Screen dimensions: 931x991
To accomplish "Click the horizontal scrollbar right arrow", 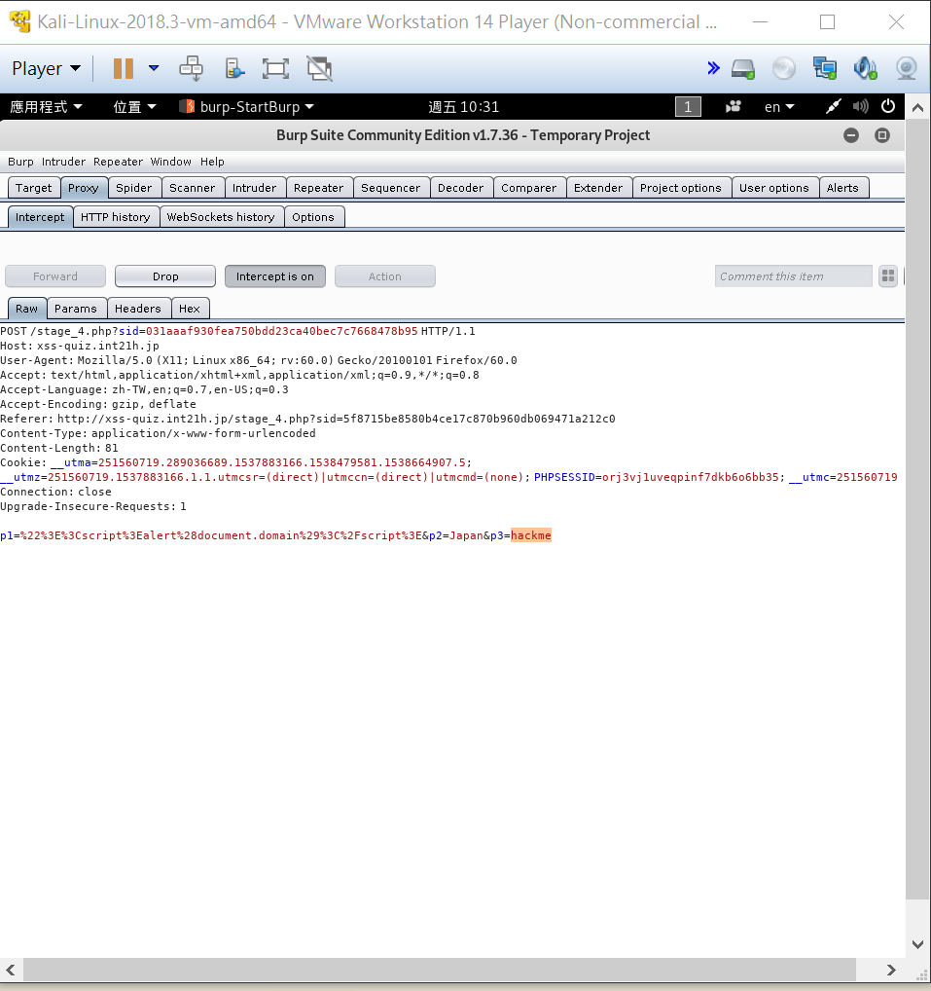I will pos(890,970).
